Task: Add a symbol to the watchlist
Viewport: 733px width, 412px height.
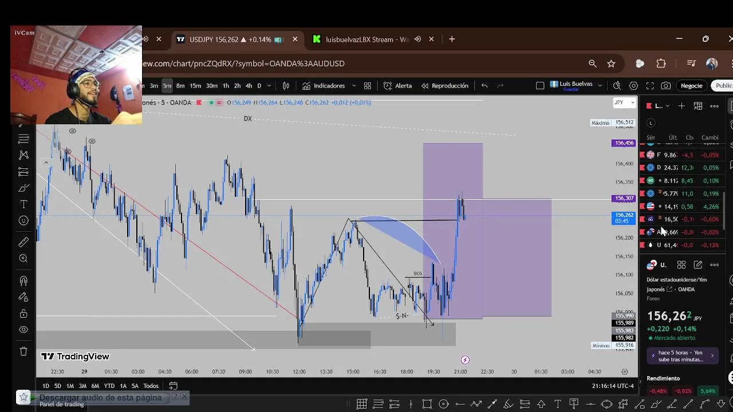Action: [681, 106]
